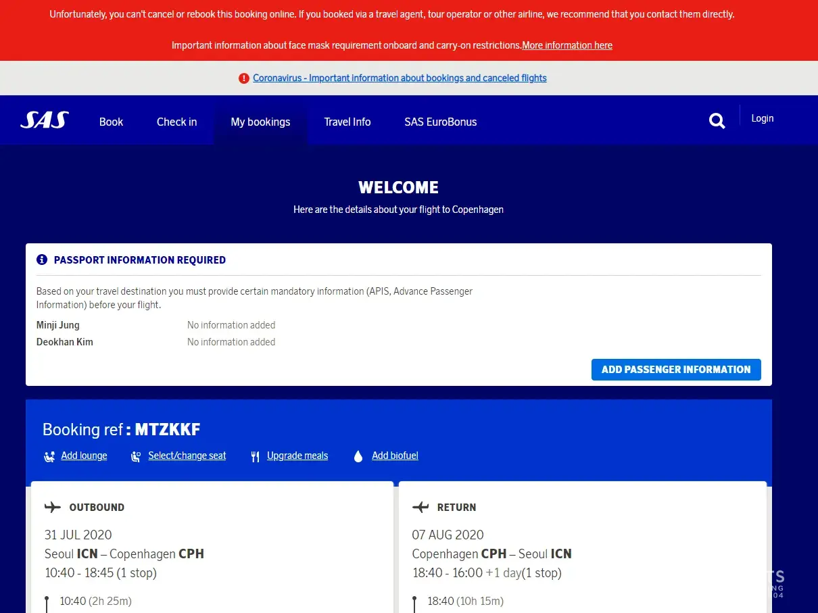This screenshot has height=613, width=818.
Task: Open the SAS EuroBonus menu
Action: point(441,122)
